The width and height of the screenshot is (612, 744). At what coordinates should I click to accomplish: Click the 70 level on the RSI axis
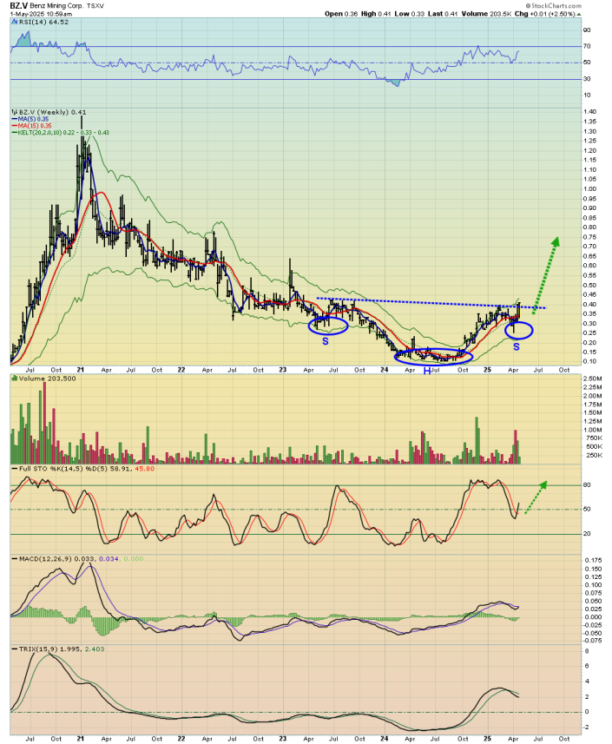(587, 47)
